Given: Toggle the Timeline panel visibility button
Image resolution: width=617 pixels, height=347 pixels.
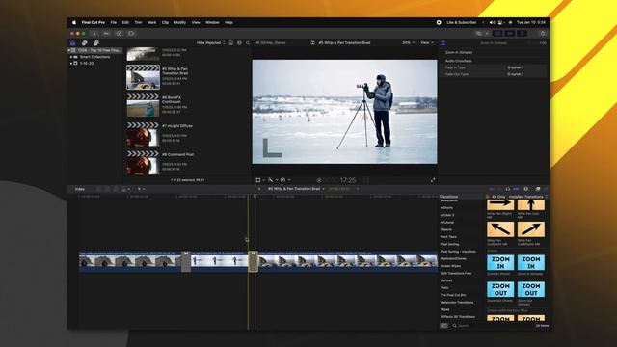Looking at the screenshot, I should point(510,34).
